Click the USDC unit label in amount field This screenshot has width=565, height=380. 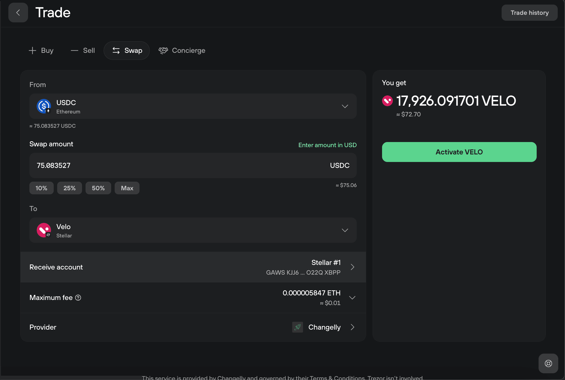(340, 165)
